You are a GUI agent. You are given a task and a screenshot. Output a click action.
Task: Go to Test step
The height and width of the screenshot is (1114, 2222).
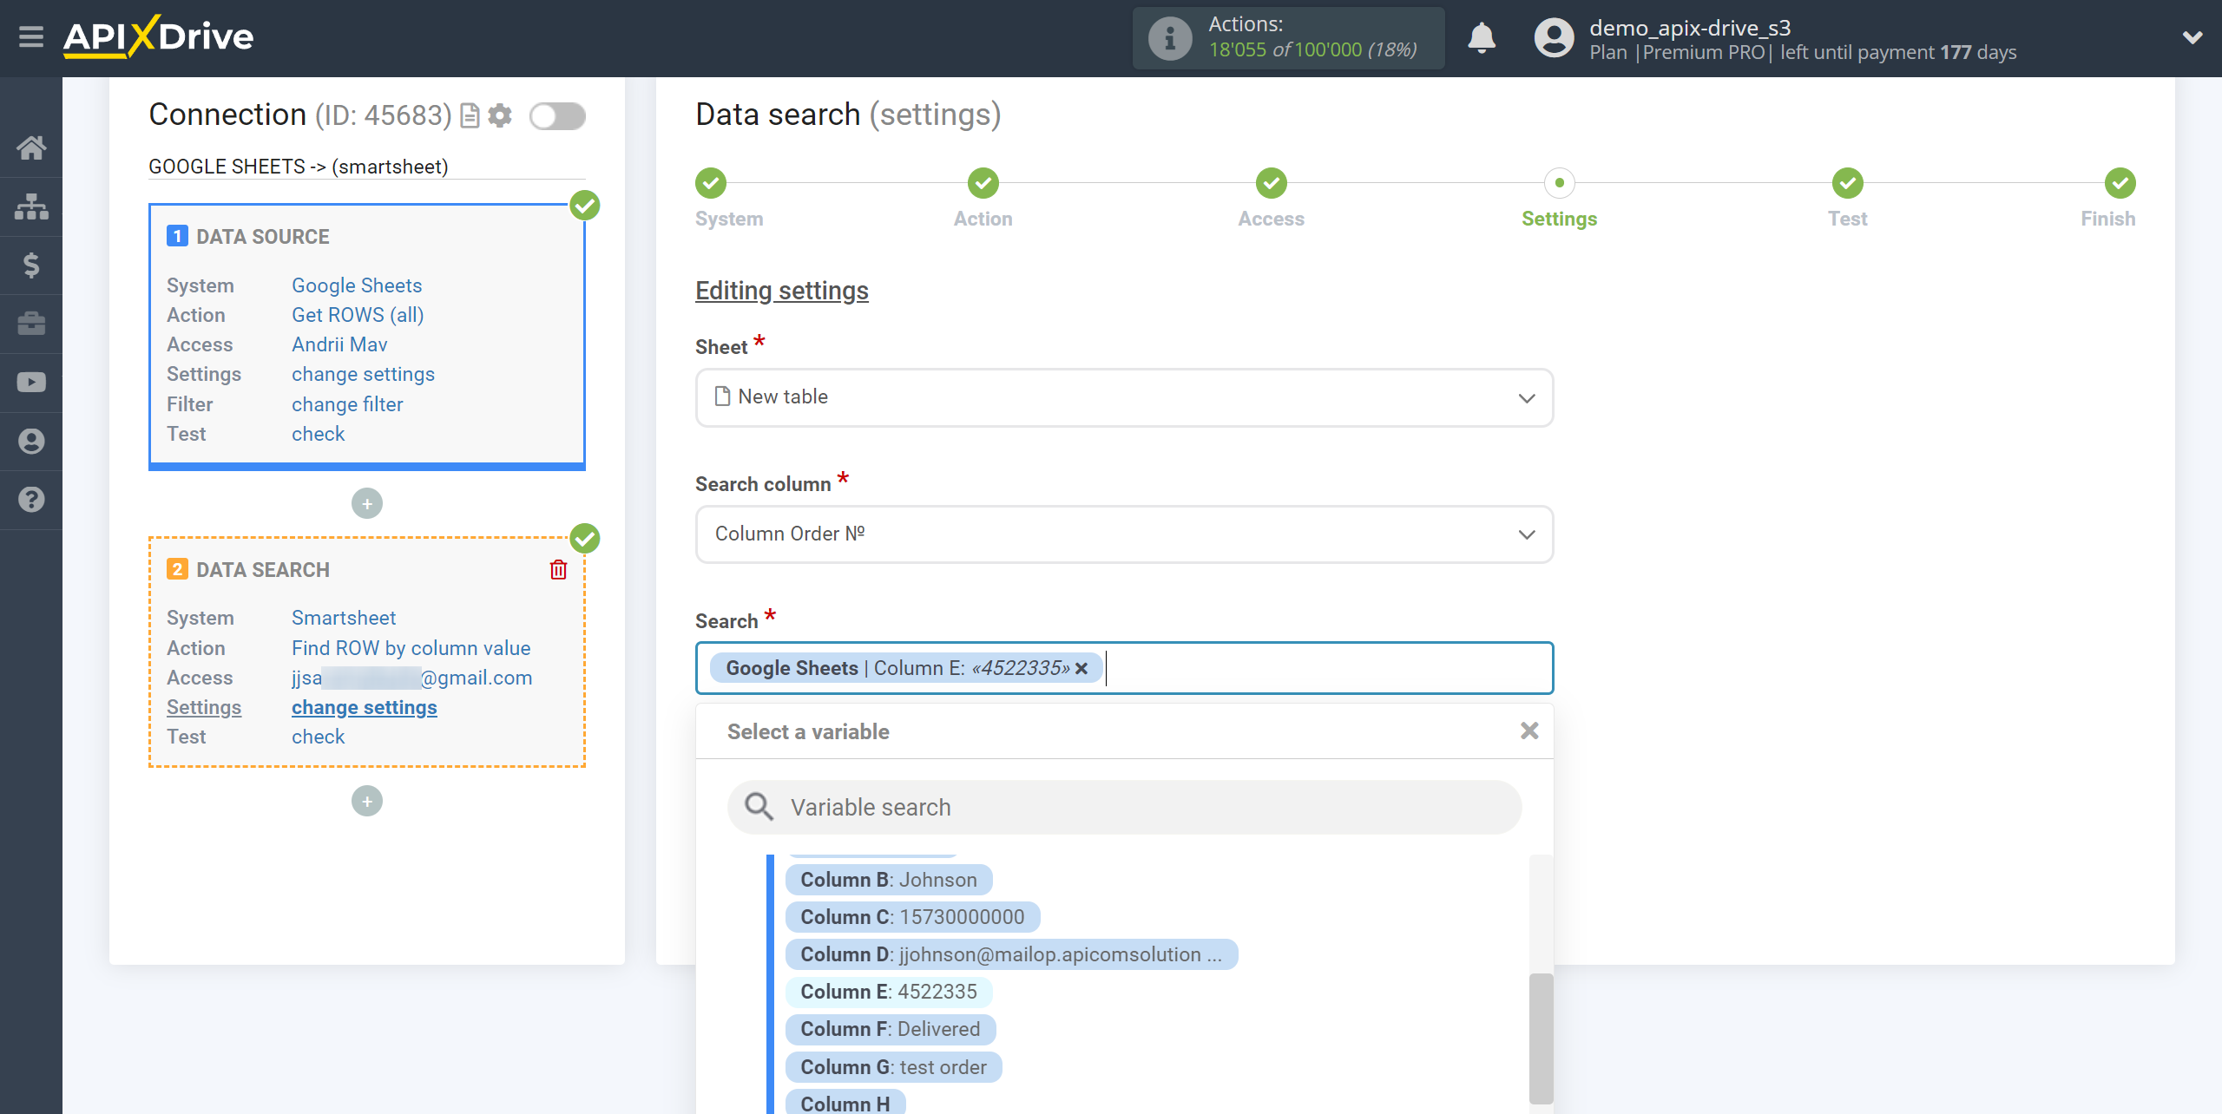click(1848, 183)
